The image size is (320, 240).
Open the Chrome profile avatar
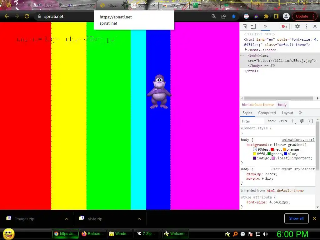pos(286,16)
